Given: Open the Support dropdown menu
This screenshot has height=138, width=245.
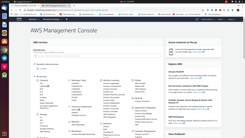Looking at the screenshot, I should (232, 20).
